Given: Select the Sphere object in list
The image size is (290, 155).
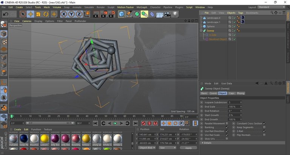Looking at the screenshot, I should coord(211,26).
